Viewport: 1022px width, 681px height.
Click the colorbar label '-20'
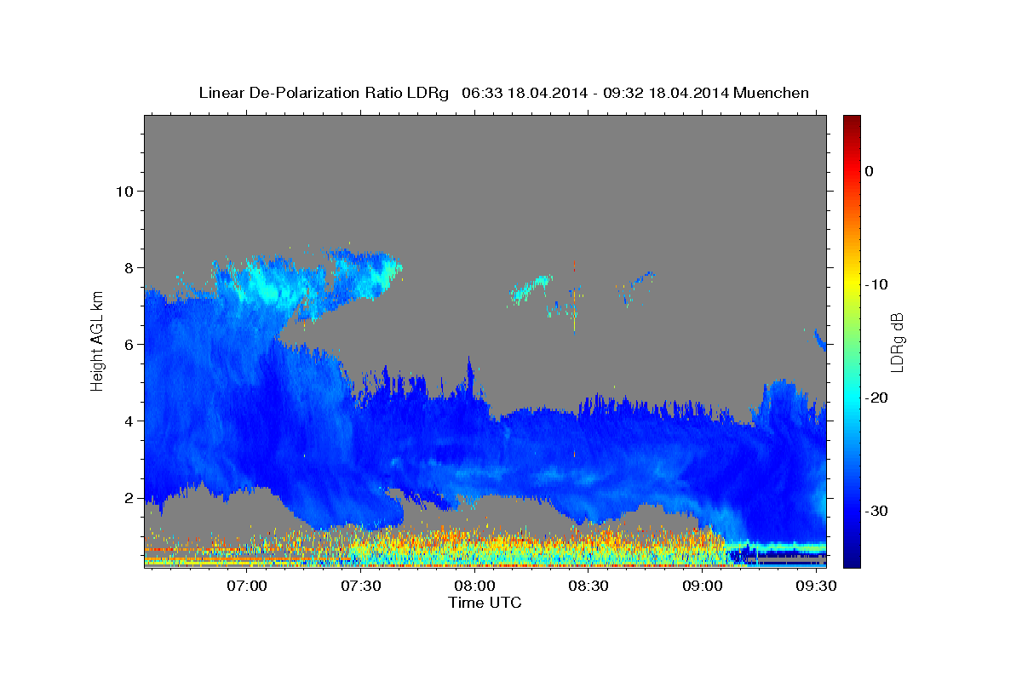(876, 398)
